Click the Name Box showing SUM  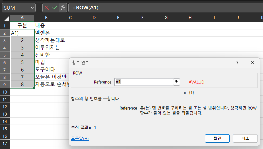(x=16, y=8)
